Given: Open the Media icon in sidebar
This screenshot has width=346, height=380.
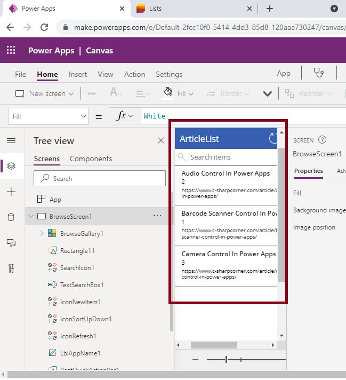Looking at the screenshot, I should (11, 243).
